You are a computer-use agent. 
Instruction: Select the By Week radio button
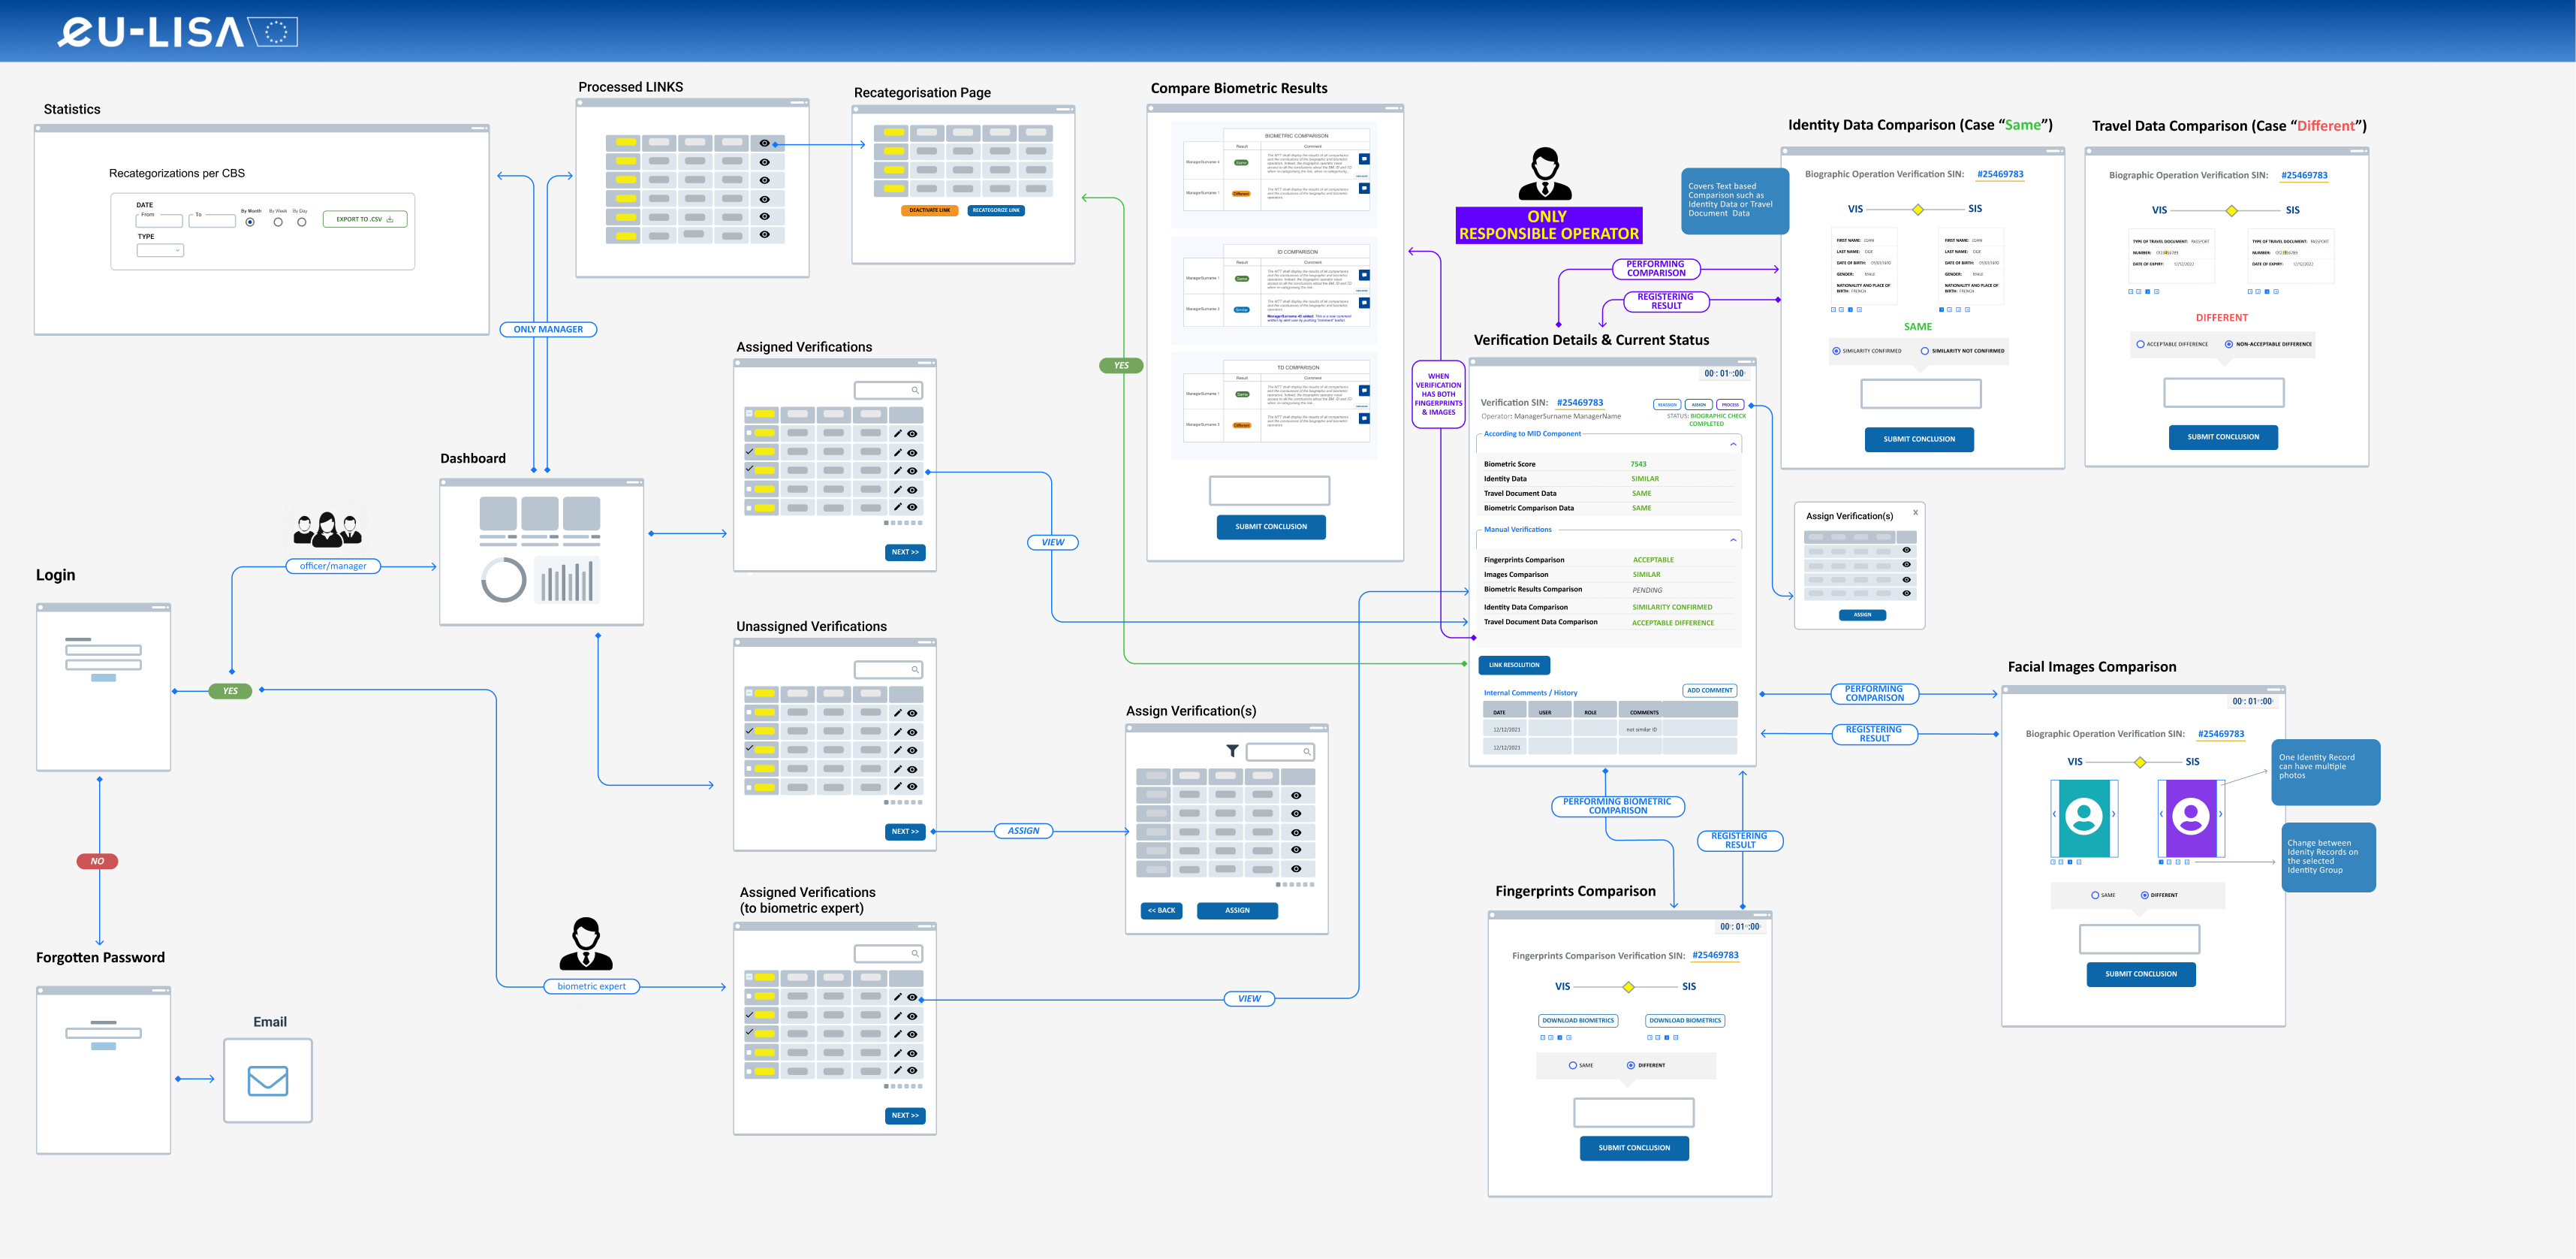coord(278,224)
